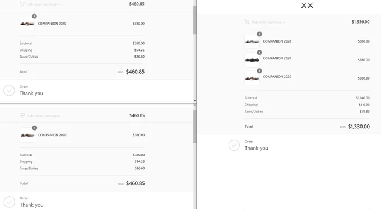
Task: Collapse right panel Hide order summary toggle
Action: click(x=268, y=22)
